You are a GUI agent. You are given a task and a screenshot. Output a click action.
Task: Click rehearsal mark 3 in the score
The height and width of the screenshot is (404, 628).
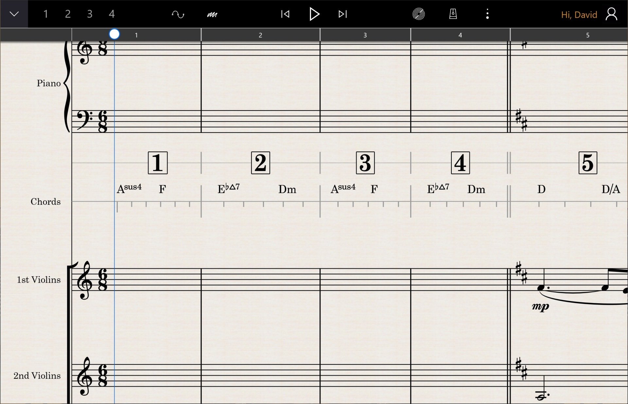tap(365, 163)
